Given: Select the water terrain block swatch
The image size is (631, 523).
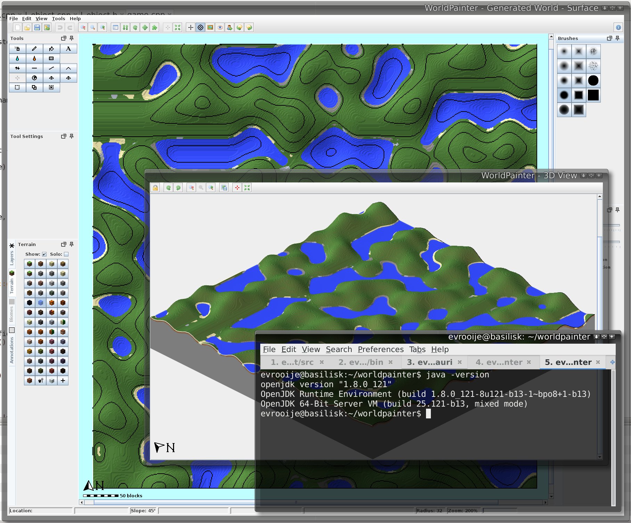Looking at the screenshot, I should (x=41, y=303).
